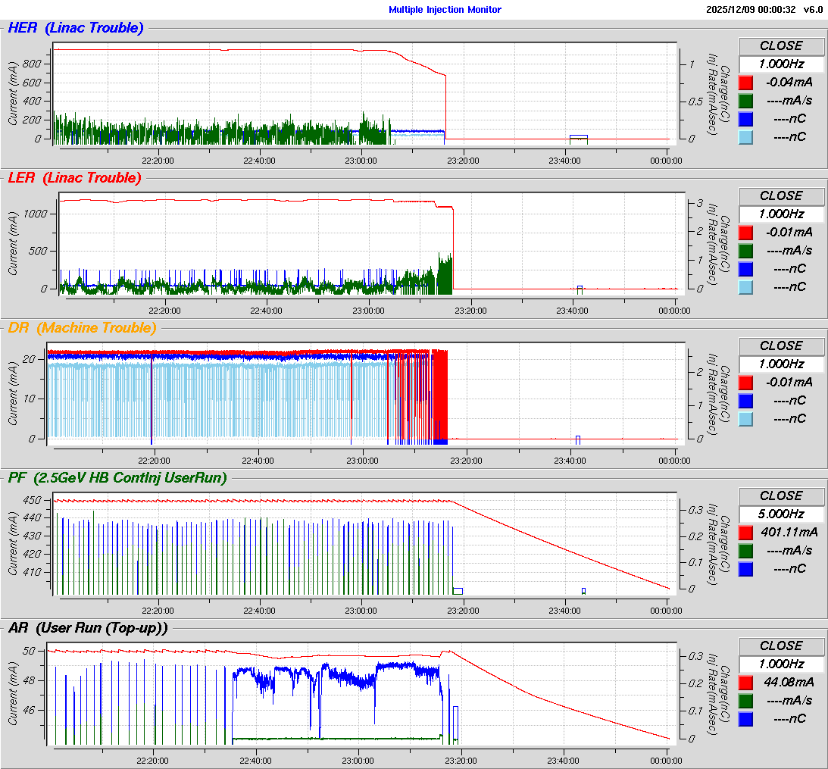Viewport: 828px width, 769px height.
Task: Click the green mA/s swatch in LER
Action: tap(745, 250)
